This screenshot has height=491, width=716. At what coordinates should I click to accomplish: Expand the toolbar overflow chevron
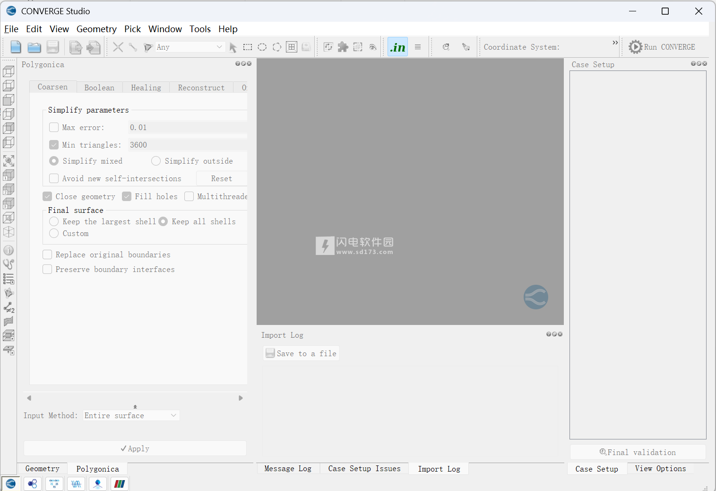(x=615, y=43)
